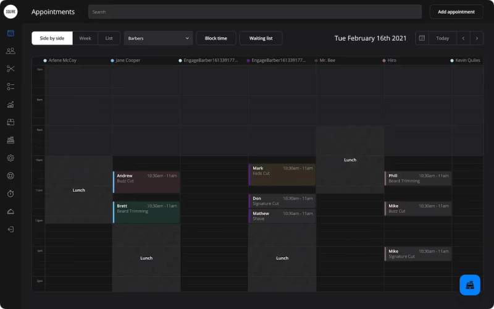The image size is (494, 309).
Task: Switch to Side by side view
Action: coord(52,38)
